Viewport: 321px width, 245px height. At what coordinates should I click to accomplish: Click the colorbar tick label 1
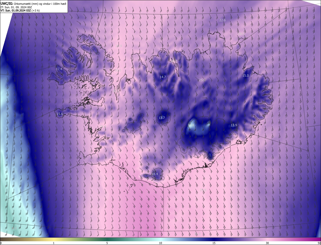pyautogui.click(x=54, y=243)
